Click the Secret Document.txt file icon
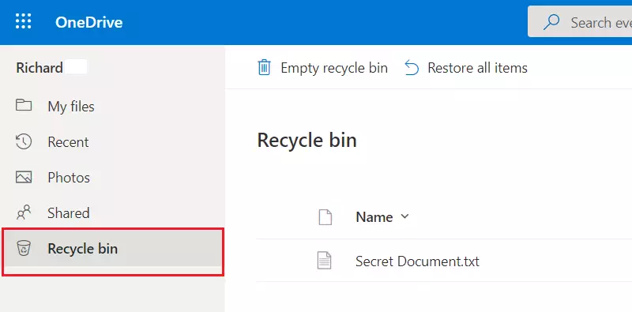The image size is (632, 312). (x=325, y=261)
